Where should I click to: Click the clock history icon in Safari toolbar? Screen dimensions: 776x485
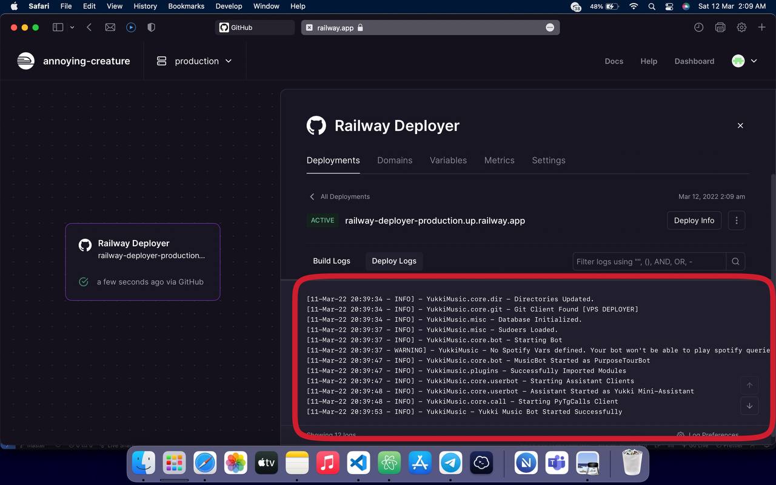(698, 27)
